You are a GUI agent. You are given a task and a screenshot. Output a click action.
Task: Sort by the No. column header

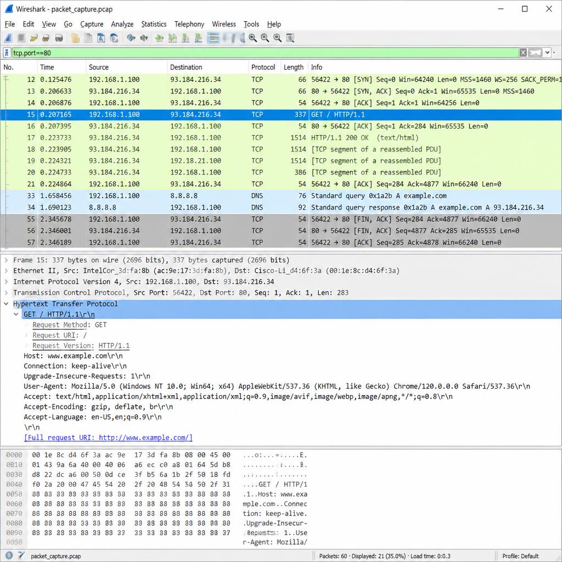tap(19, 67)
